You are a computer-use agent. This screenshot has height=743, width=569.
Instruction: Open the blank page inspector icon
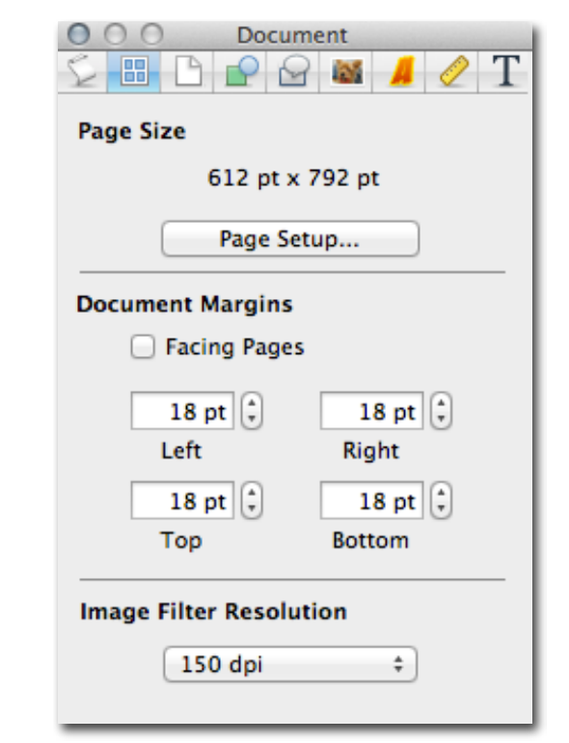pos(188,71)
